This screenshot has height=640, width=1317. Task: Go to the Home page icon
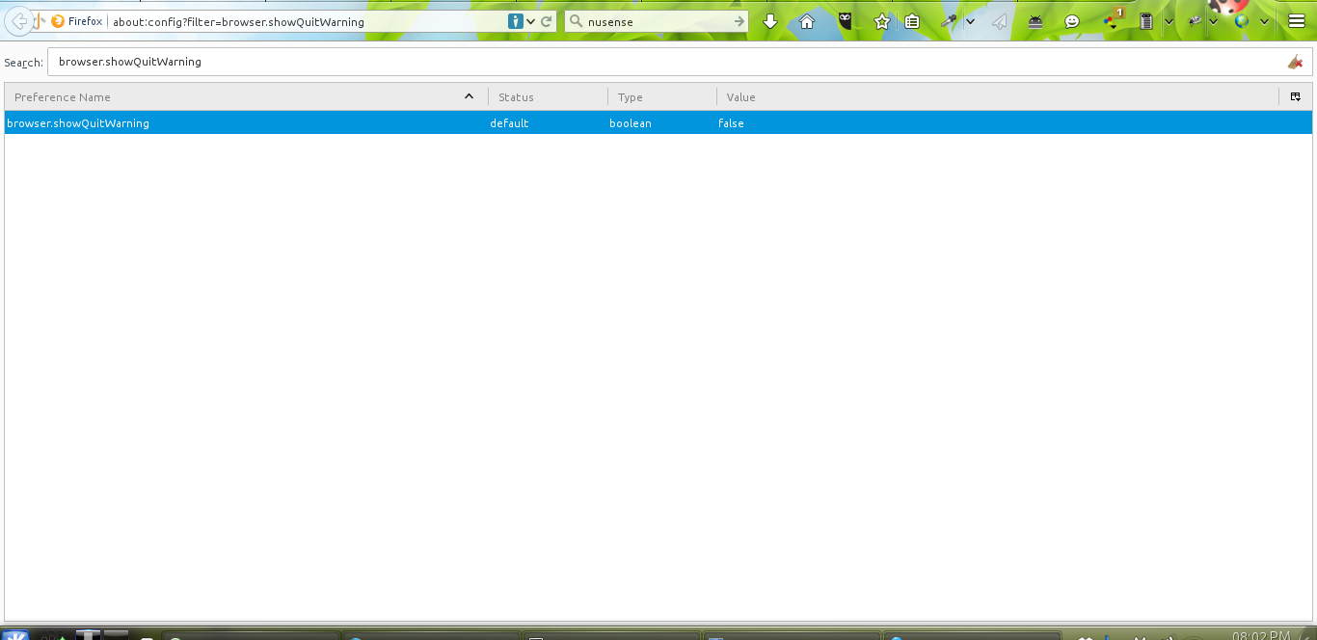click(x=807, y=21)
